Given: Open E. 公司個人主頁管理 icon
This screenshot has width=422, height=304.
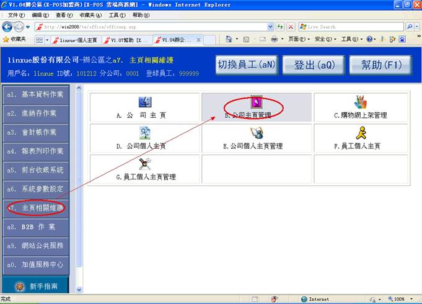Looking at the screenshot, I should (x=256, y=138).
